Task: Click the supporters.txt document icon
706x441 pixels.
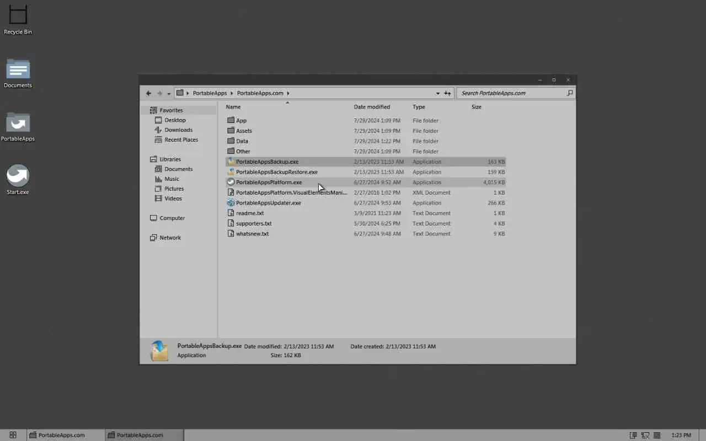Action: (x=231, y=223)
